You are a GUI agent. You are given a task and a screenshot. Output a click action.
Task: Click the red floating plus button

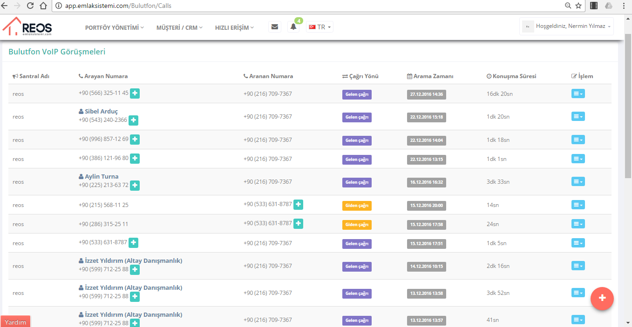pyautogui.click(x=602, y=298)
